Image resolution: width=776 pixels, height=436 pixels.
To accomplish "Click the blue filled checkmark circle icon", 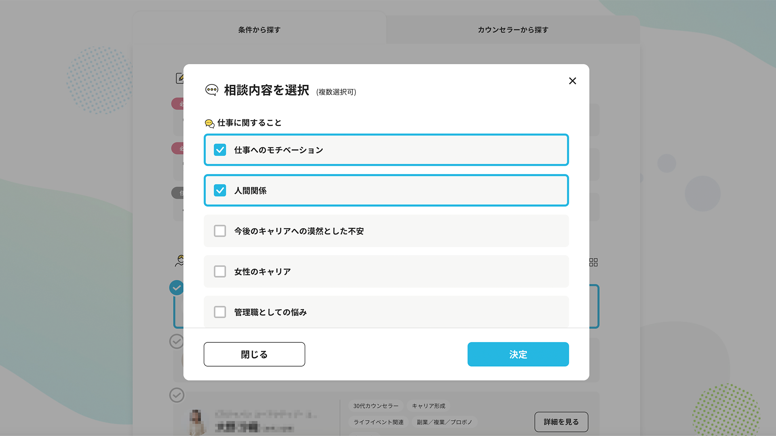I will click(177, 288).
